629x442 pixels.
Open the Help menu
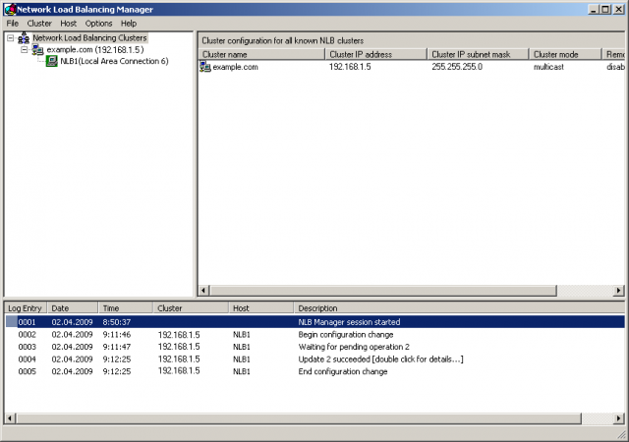(129, 24)
